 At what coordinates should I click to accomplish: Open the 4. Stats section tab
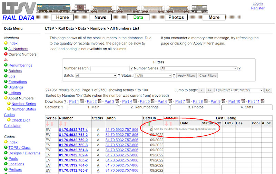pos(247,107)
